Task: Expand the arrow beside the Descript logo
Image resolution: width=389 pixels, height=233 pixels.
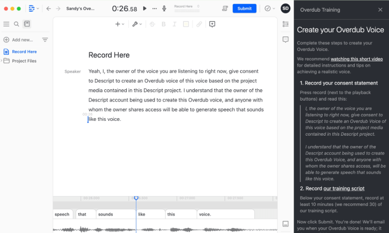Action: point(38,8)
